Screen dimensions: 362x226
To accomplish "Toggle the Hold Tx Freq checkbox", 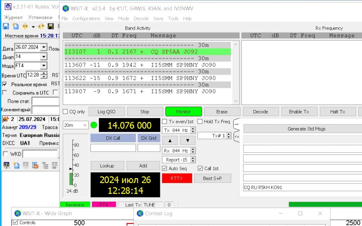I will tap(200, 122).
